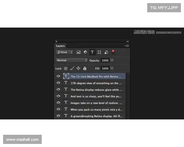This screenshot has width=184, height=147.
Task: Lock all with the padlock icon
Action: point(85,68)
